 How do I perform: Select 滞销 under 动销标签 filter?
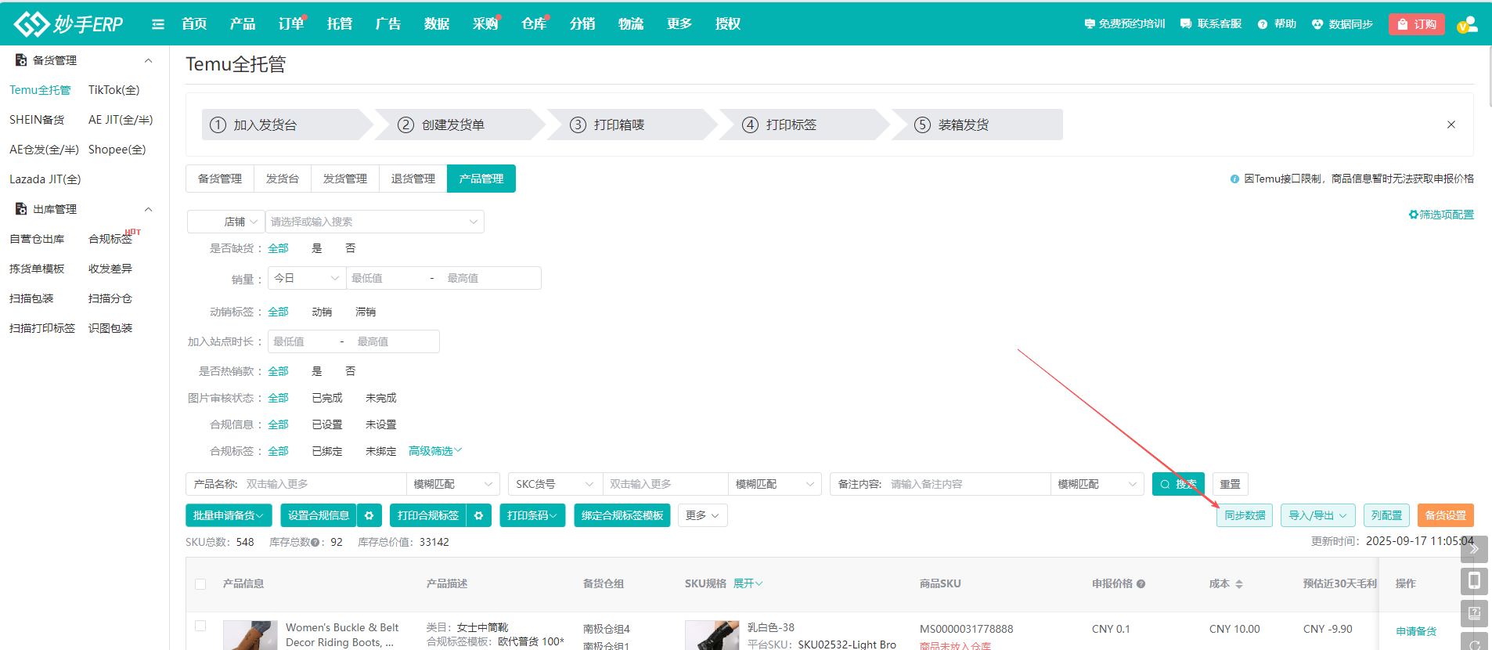click(366, 312)
